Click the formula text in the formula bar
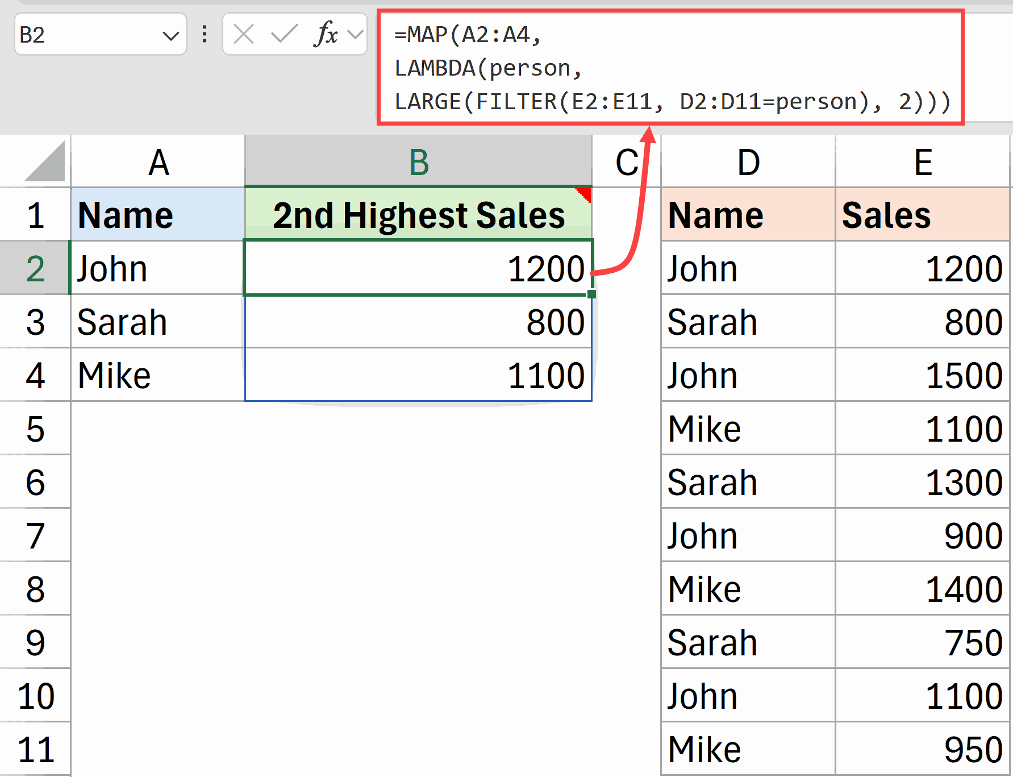1013x777 pixels. pos(625,68)
